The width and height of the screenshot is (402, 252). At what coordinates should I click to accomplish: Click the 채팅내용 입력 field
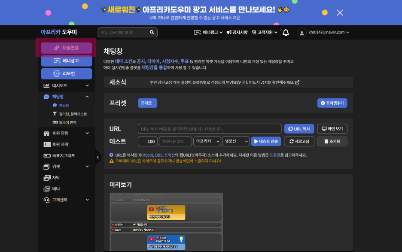coord(175,142)
